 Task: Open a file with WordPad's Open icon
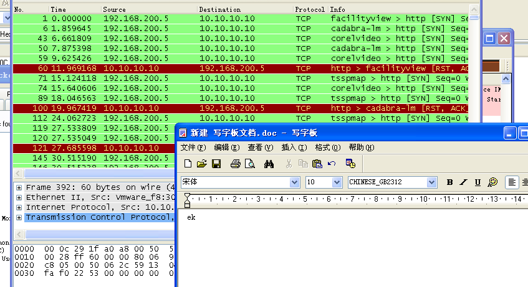(202, 164)
